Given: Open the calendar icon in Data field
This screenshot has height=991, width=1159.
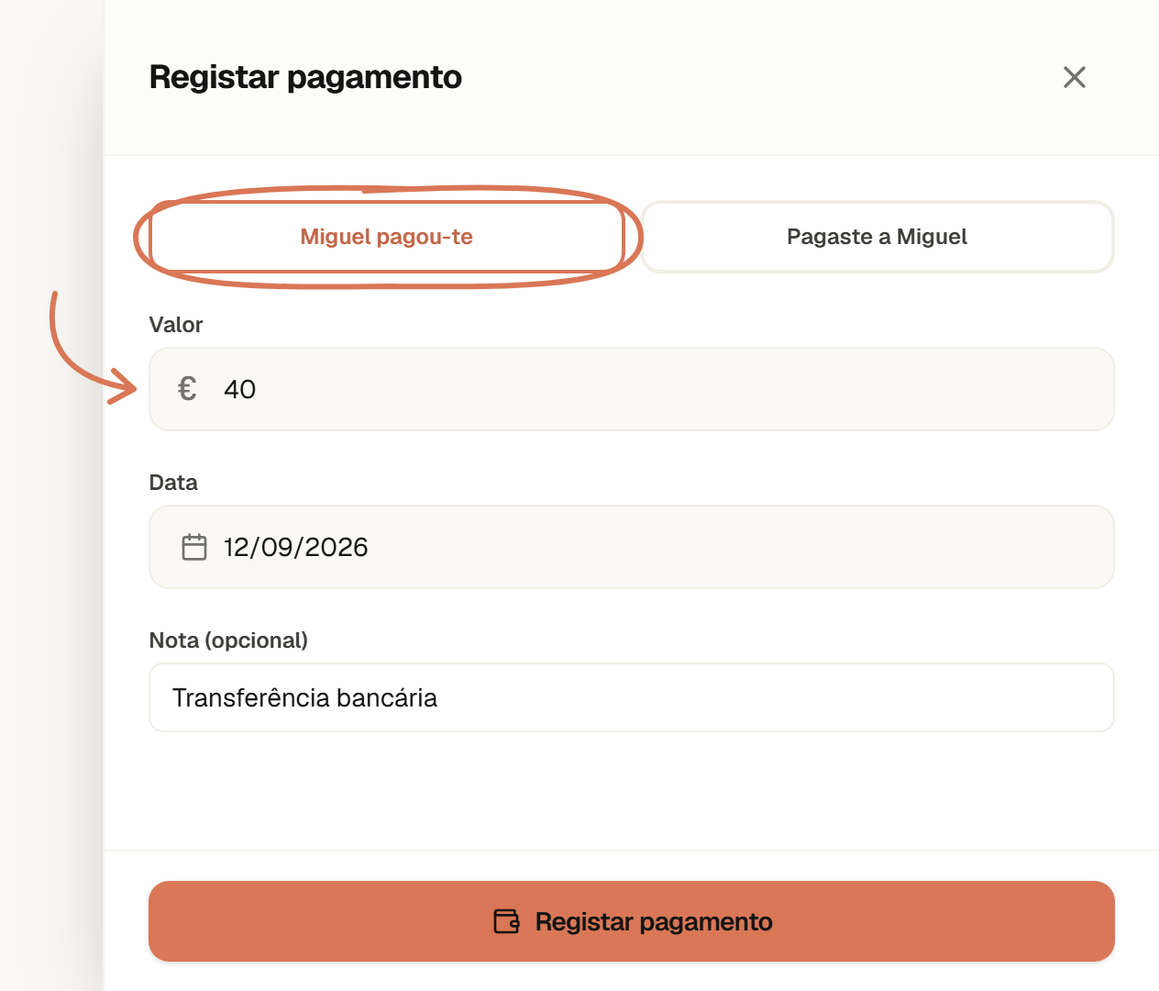Looking at the screenshot, I should 194,547.
